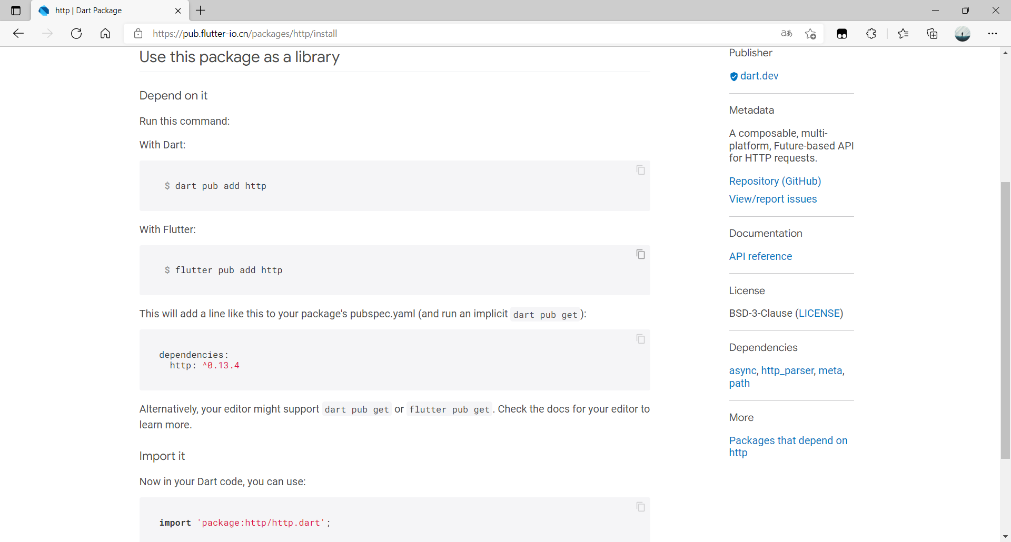
Task: Open the async dependency link
Action: pyautogui.click(x=743, y=370)
